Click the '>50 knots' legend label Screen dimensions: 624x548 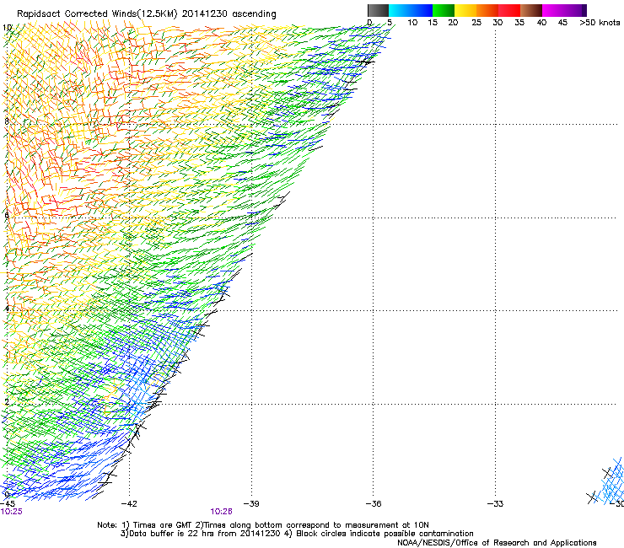600,23
